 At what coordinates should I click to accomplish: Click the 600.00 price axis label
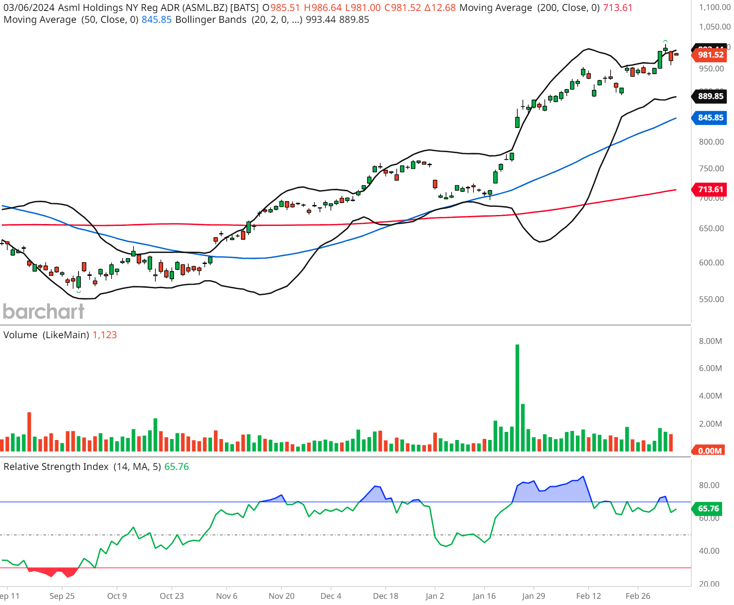(x=711, y=263)
